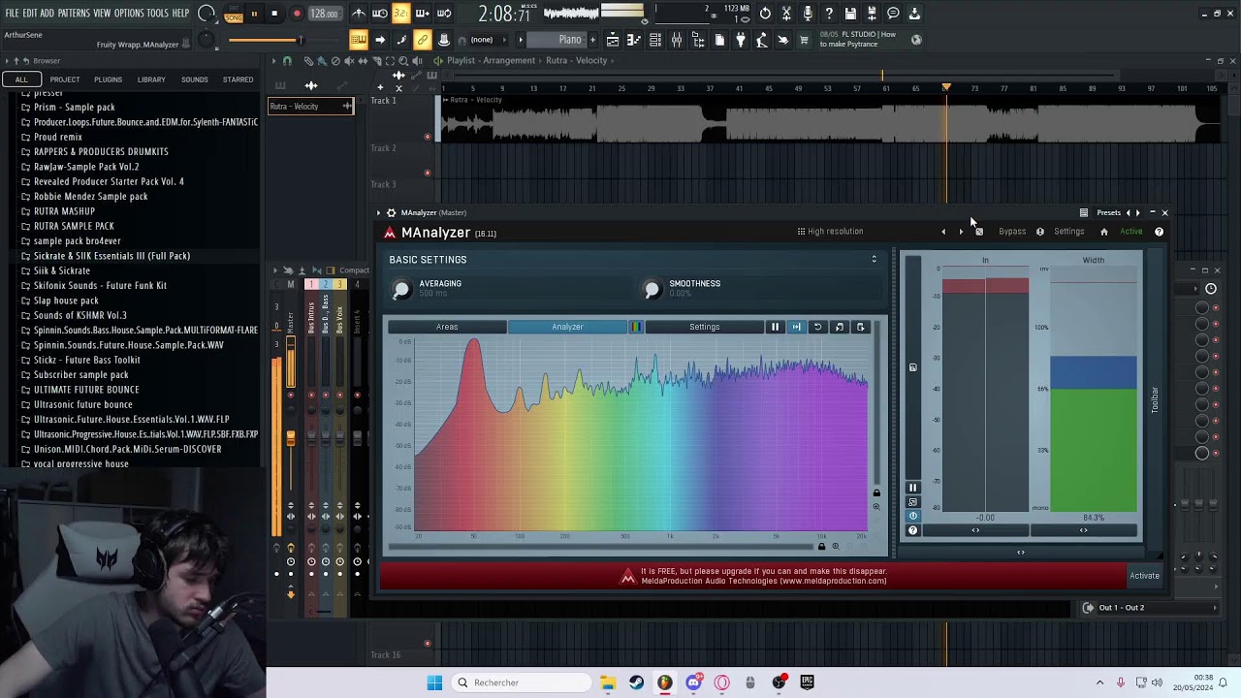1241x698 pixels.
Task: Open the Slap house pack folder
Action: point(66,301)
